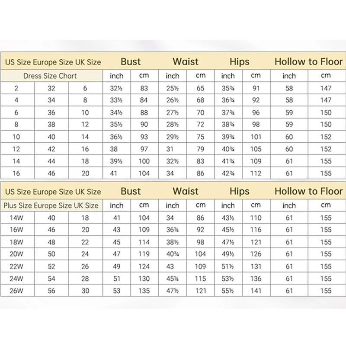346x346 pixels.
Task: Click the 55½ hips inch cell
Action: tap(228, 291)
